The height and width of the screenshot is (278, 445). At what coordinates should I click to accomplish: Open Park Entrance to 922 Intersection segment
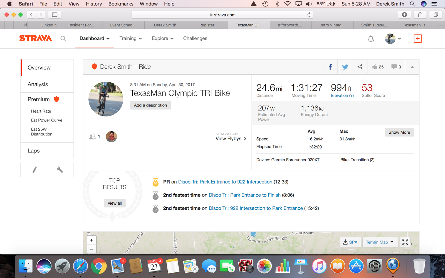[x=225, y=182]
